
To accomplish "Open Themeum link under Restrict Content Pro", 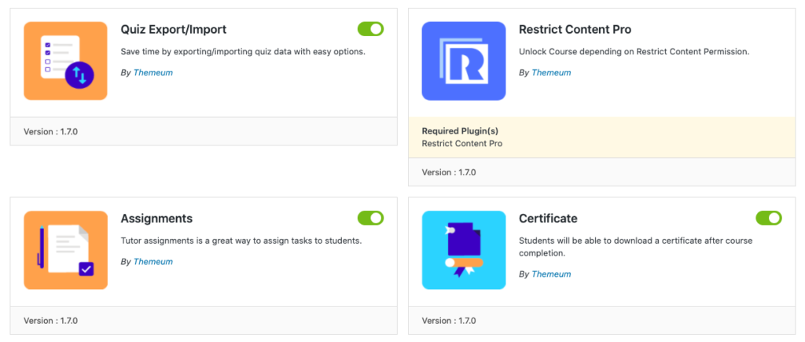I will (x=551, y=72).
